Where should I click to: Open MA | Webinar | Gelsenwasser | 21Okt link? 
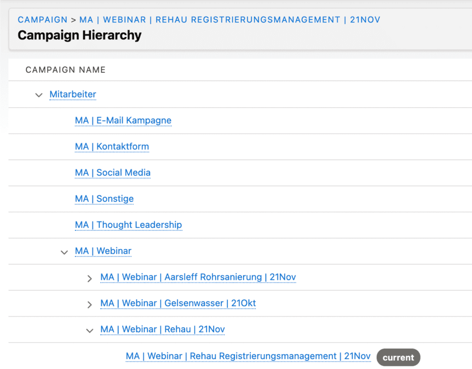[x=178, y=303]
